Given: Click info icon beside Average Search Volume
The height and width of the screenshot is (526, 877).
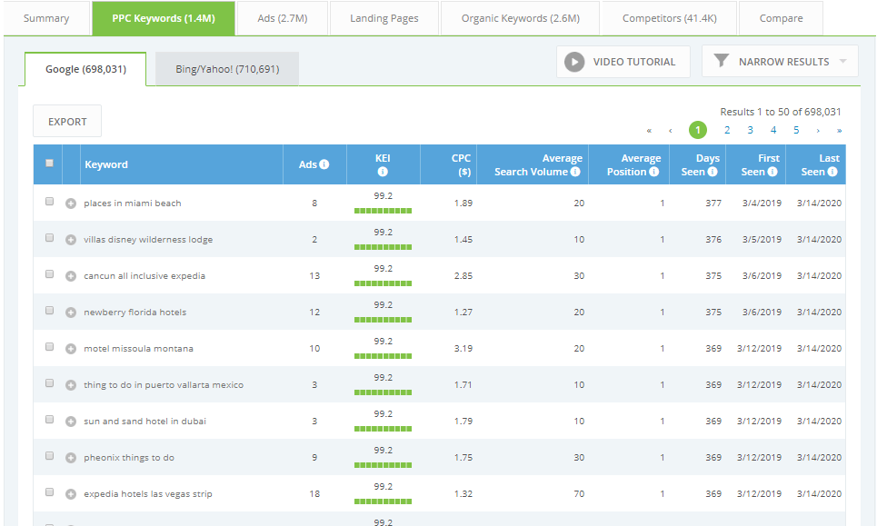Looking at the screenshot, I should coord(575,172).
